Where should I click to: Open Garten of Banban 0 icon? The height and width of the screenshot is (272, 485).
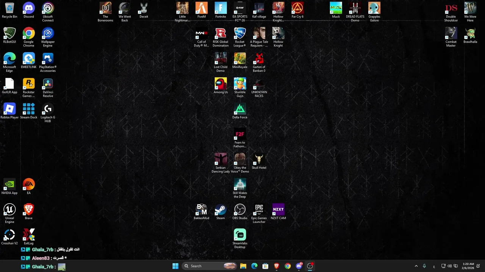pos(259,63)
